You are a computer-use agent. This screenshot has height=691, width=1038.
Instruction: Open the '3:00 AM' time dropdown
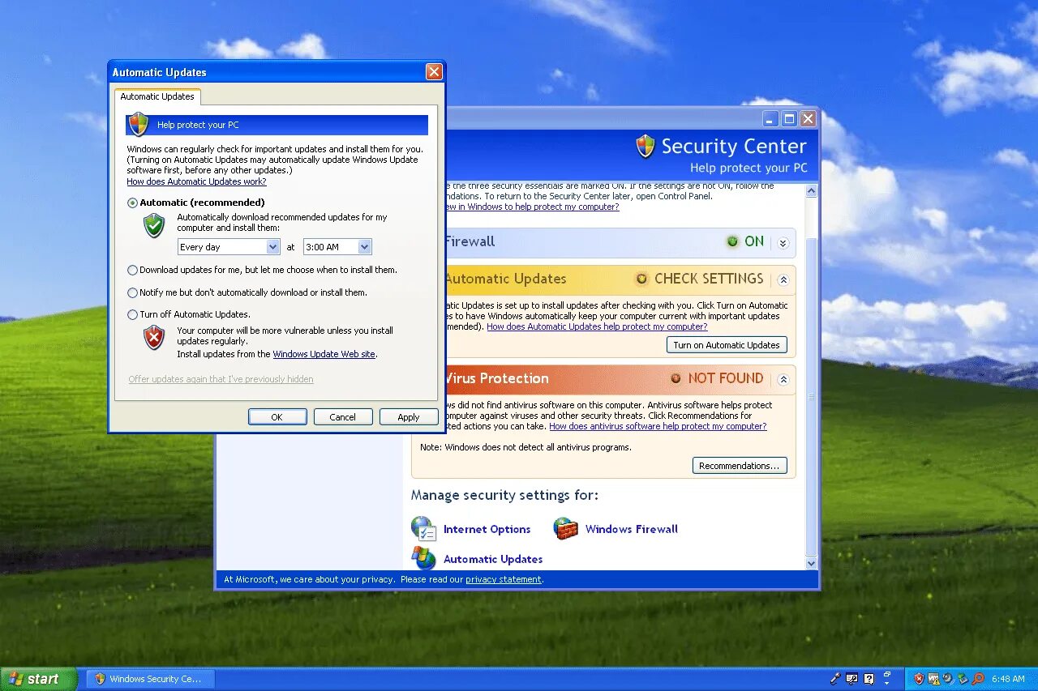(x=337, y=247)
